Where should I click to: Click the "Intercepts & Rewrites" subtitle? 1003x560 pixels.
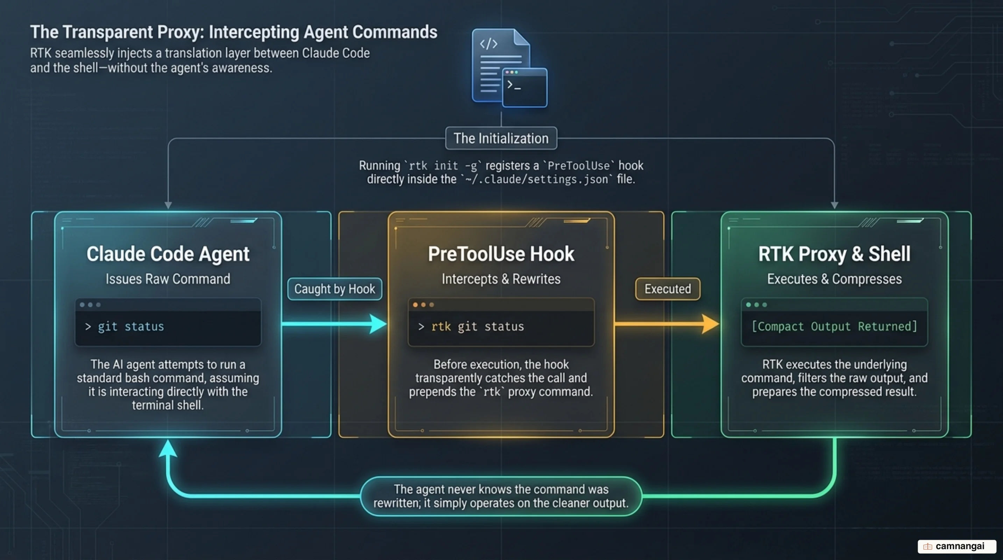coord(501,279)
